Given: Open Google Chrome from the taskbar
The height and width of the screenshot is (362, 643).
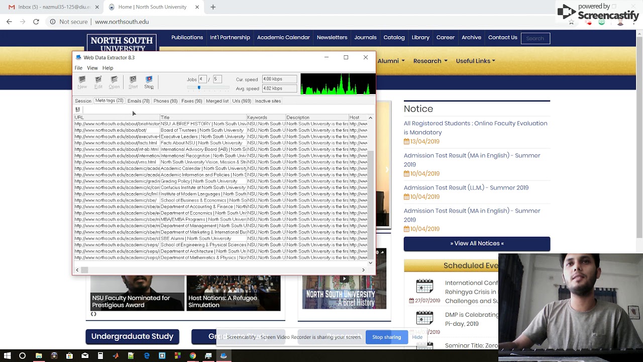Looking at the screenshot, I should [x=193, y=355].
